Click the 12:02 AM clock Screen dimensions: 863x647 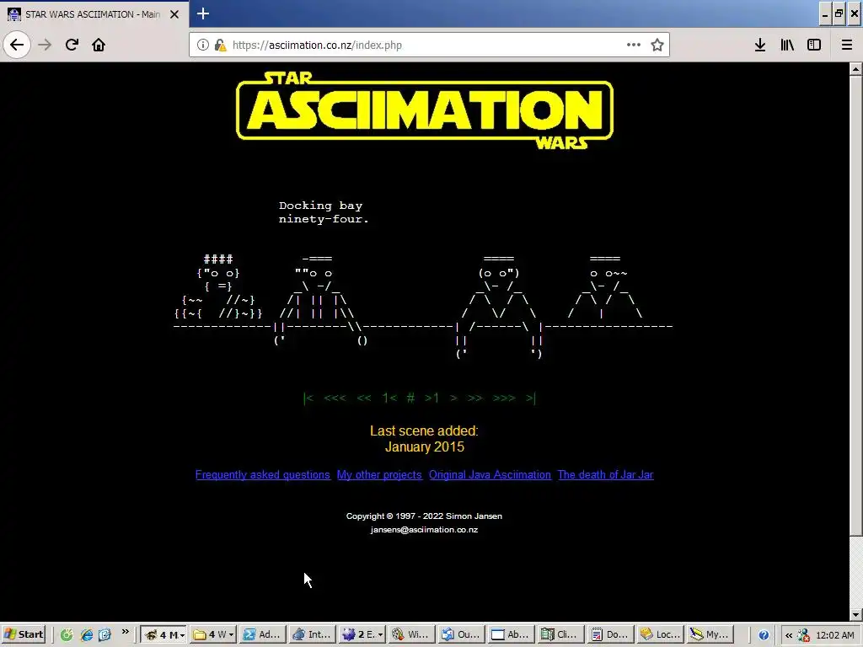(835, 635)
